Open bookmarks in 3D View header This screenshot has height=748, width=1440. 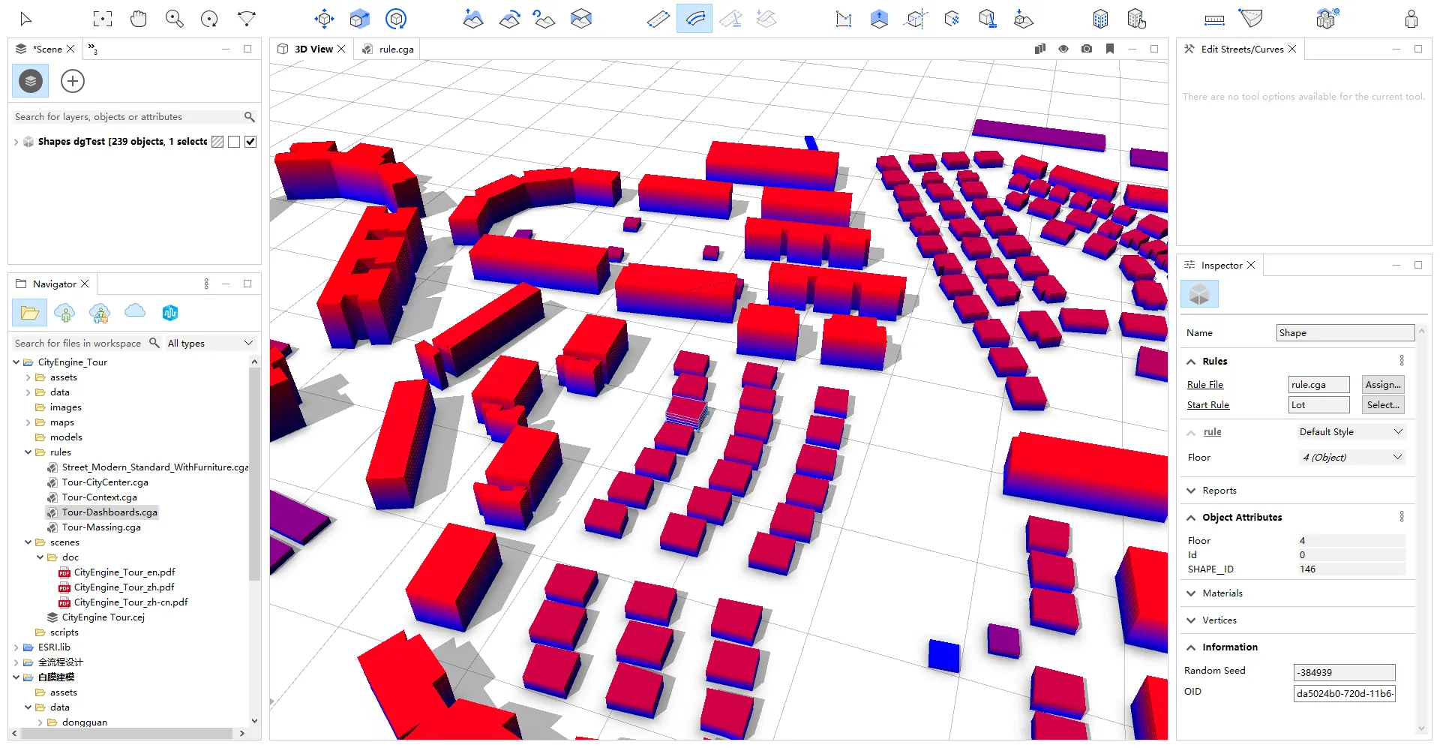(1110, 49)
